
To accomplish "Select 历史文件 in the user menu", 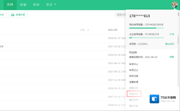I will [x=134, y=94].
